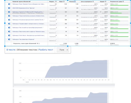This screenshot has height=103, width=131.
Task: Click info icon in the 'Результаты, число групп' row
Action: pyautogui.click(x=39, y=44)
